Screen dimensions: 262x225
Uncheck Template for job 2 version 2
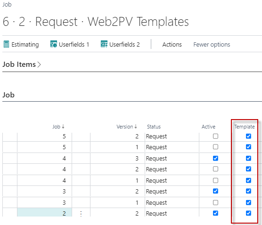click(248, 213)
